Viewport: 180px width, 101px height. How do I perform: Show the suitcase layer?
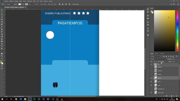click(151, 74)
